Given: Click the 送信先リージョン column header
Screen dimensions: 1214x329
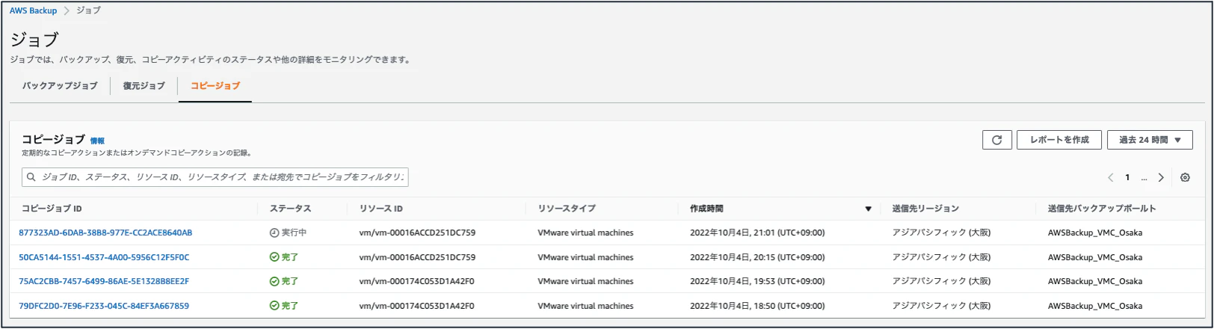Looking at the screenshot, I should (925, 209).
